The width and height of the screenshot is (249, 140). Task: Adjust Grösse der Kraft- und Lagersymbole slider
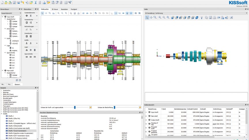pos(75,107)
